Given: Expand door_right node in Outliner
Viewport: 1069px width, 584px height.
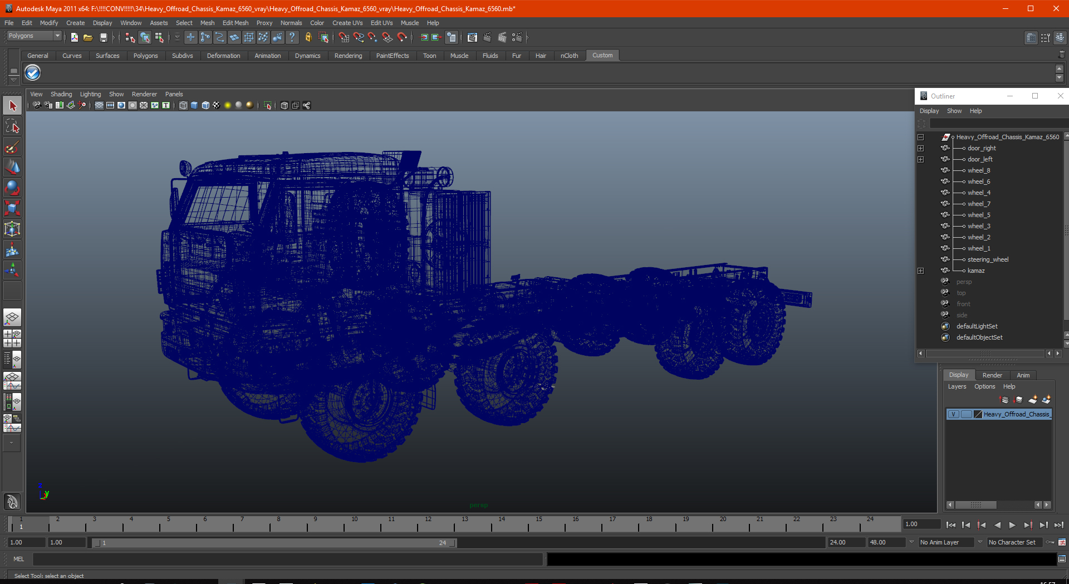Looking at the screenshot, I should click(921, 148).
